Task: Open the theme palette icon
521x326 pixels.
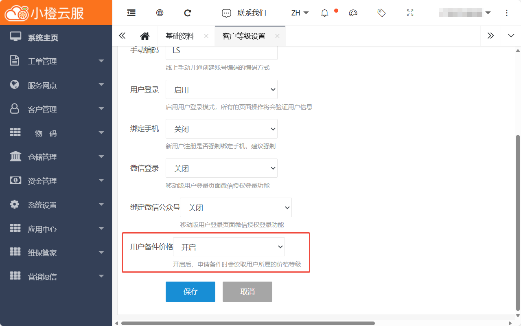Action: [353, 13]
